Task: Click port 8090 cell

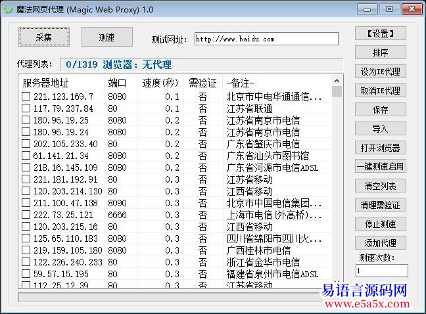Action: [117, 203]
